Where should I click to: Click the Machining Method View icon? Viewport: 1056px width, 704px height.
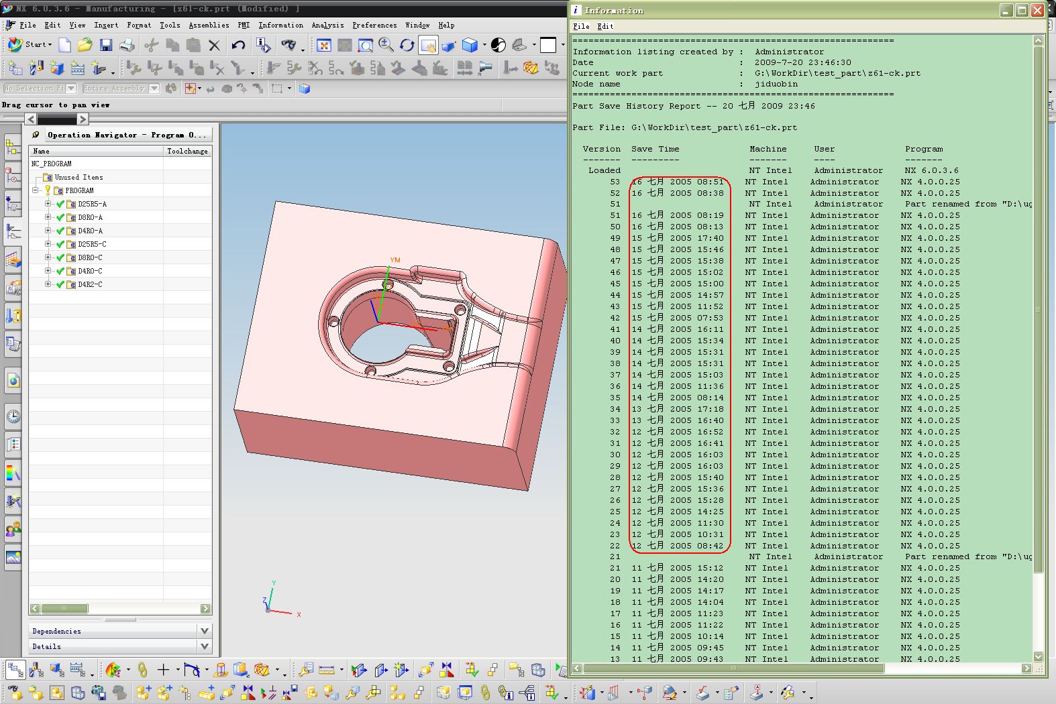[78, 669]
